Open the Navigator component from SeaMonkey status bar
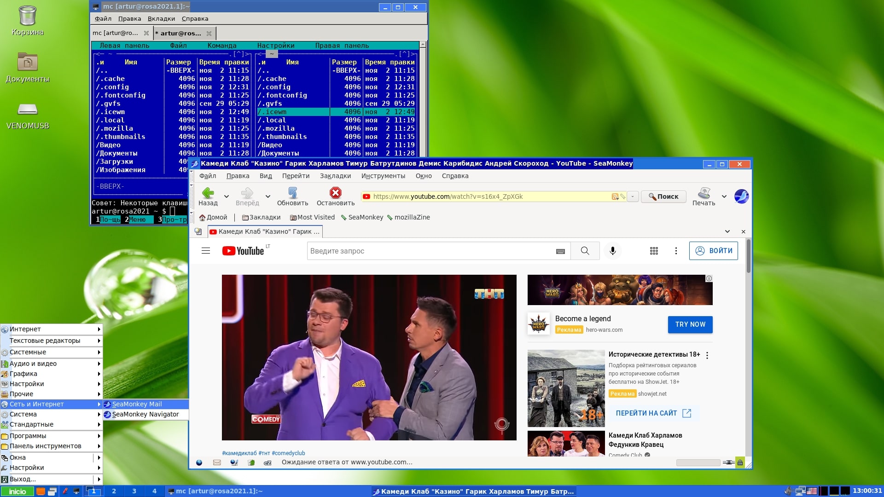Viewport: 884px width, 497px height. click(199, 462)
